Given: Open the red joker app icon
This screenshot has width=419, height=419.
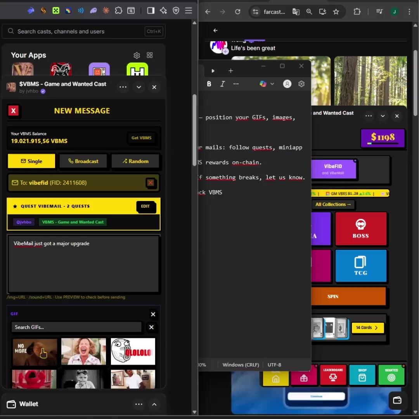Looking at the screenshot, I should coord(61,69).
